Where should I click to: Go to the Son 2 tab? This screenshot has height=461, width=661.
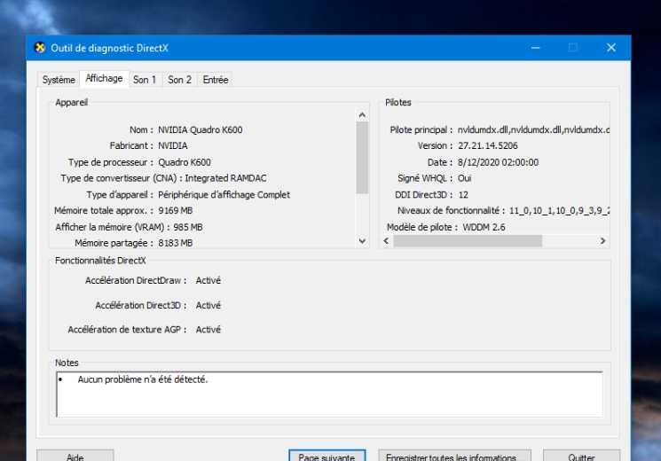[x=180, y=80]
